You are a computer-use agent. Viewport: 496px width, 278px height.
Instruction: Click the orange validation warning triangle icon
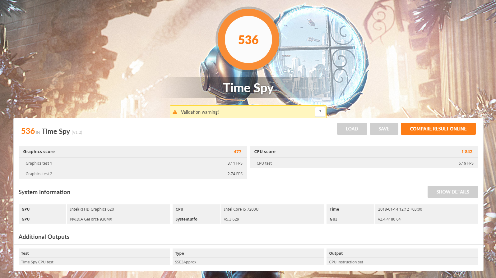pos(175,112)
